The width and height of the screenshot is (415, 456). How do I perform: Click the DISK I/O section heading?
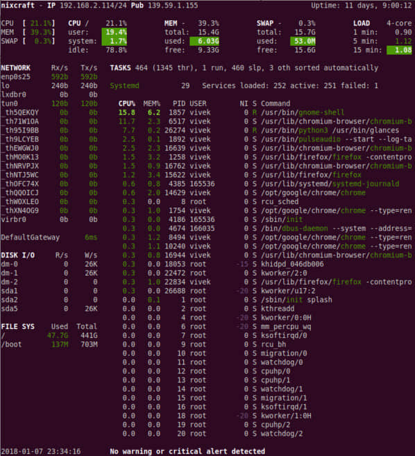pyautogui.click(x=18, y=255)
